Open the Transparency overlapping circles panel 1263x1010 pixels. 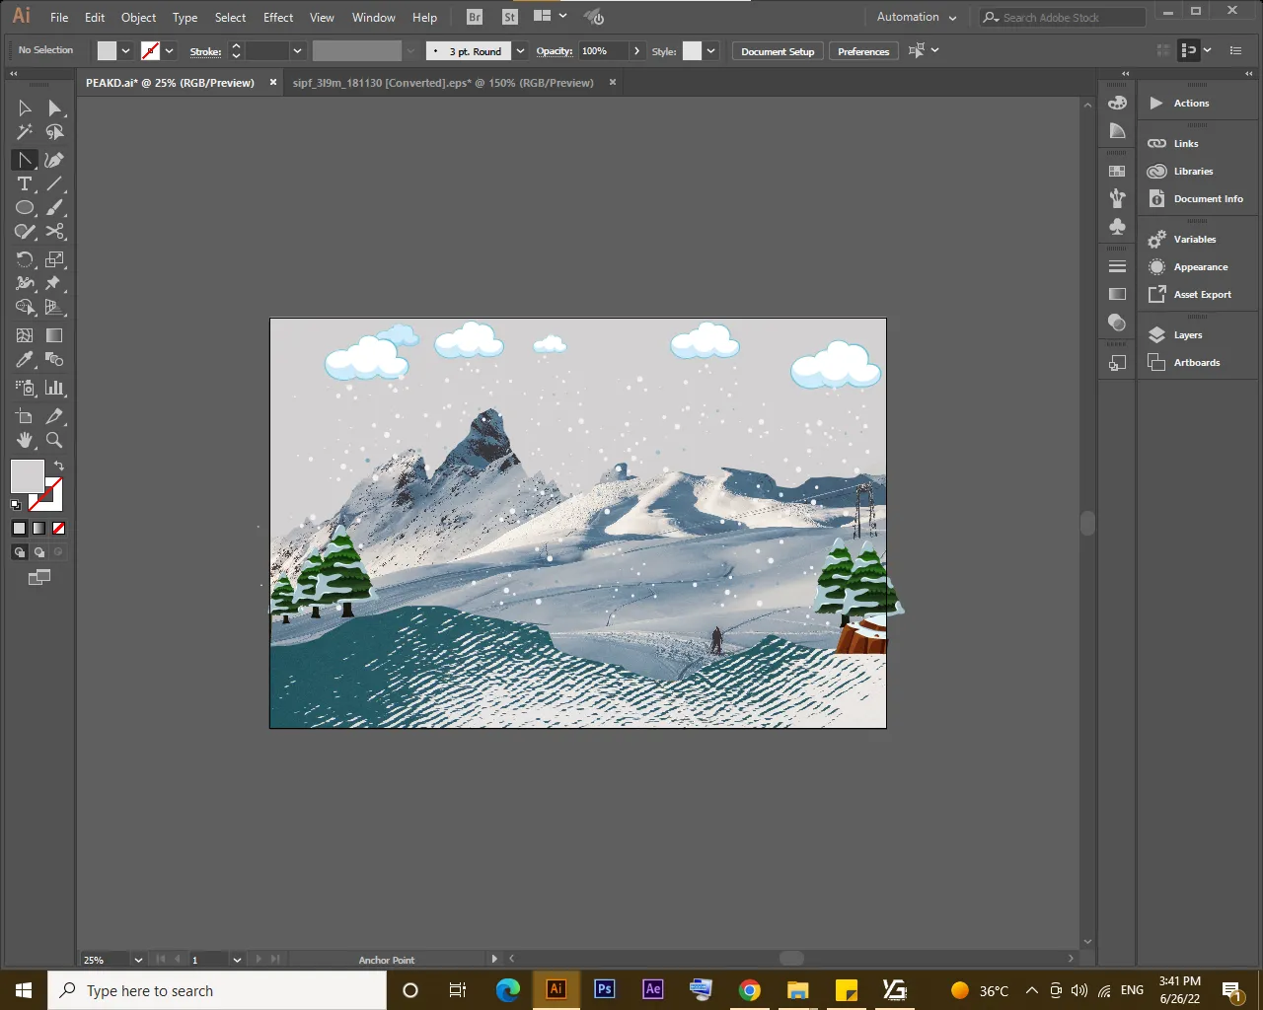[x=1117, y=322]
